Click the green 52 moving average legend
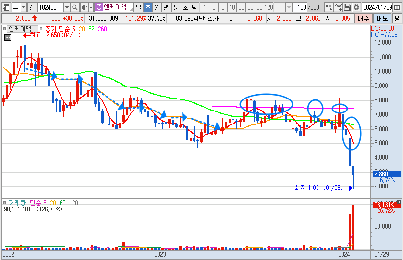403x260 pixels. click(x=91, y=29)
